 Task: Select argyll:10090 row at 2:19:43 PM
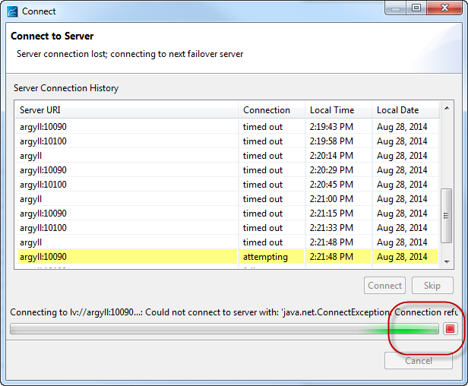click(x=227, y=127)
